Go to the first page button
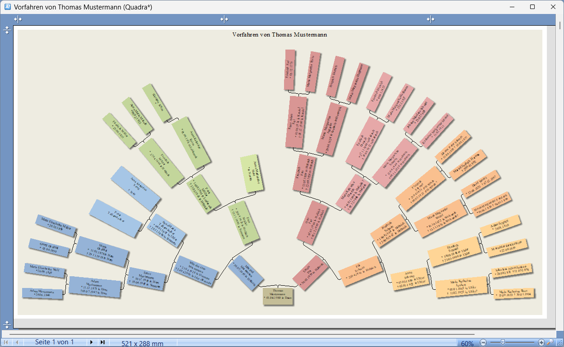564x347 pixels. tap(6, 342)
